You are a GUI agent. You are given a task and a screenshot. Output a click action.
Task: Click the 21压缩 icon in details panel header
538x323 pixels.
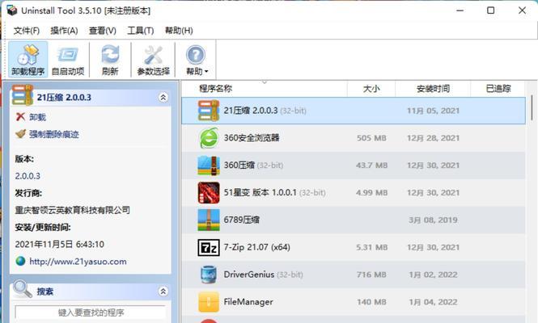pos(23,94)
